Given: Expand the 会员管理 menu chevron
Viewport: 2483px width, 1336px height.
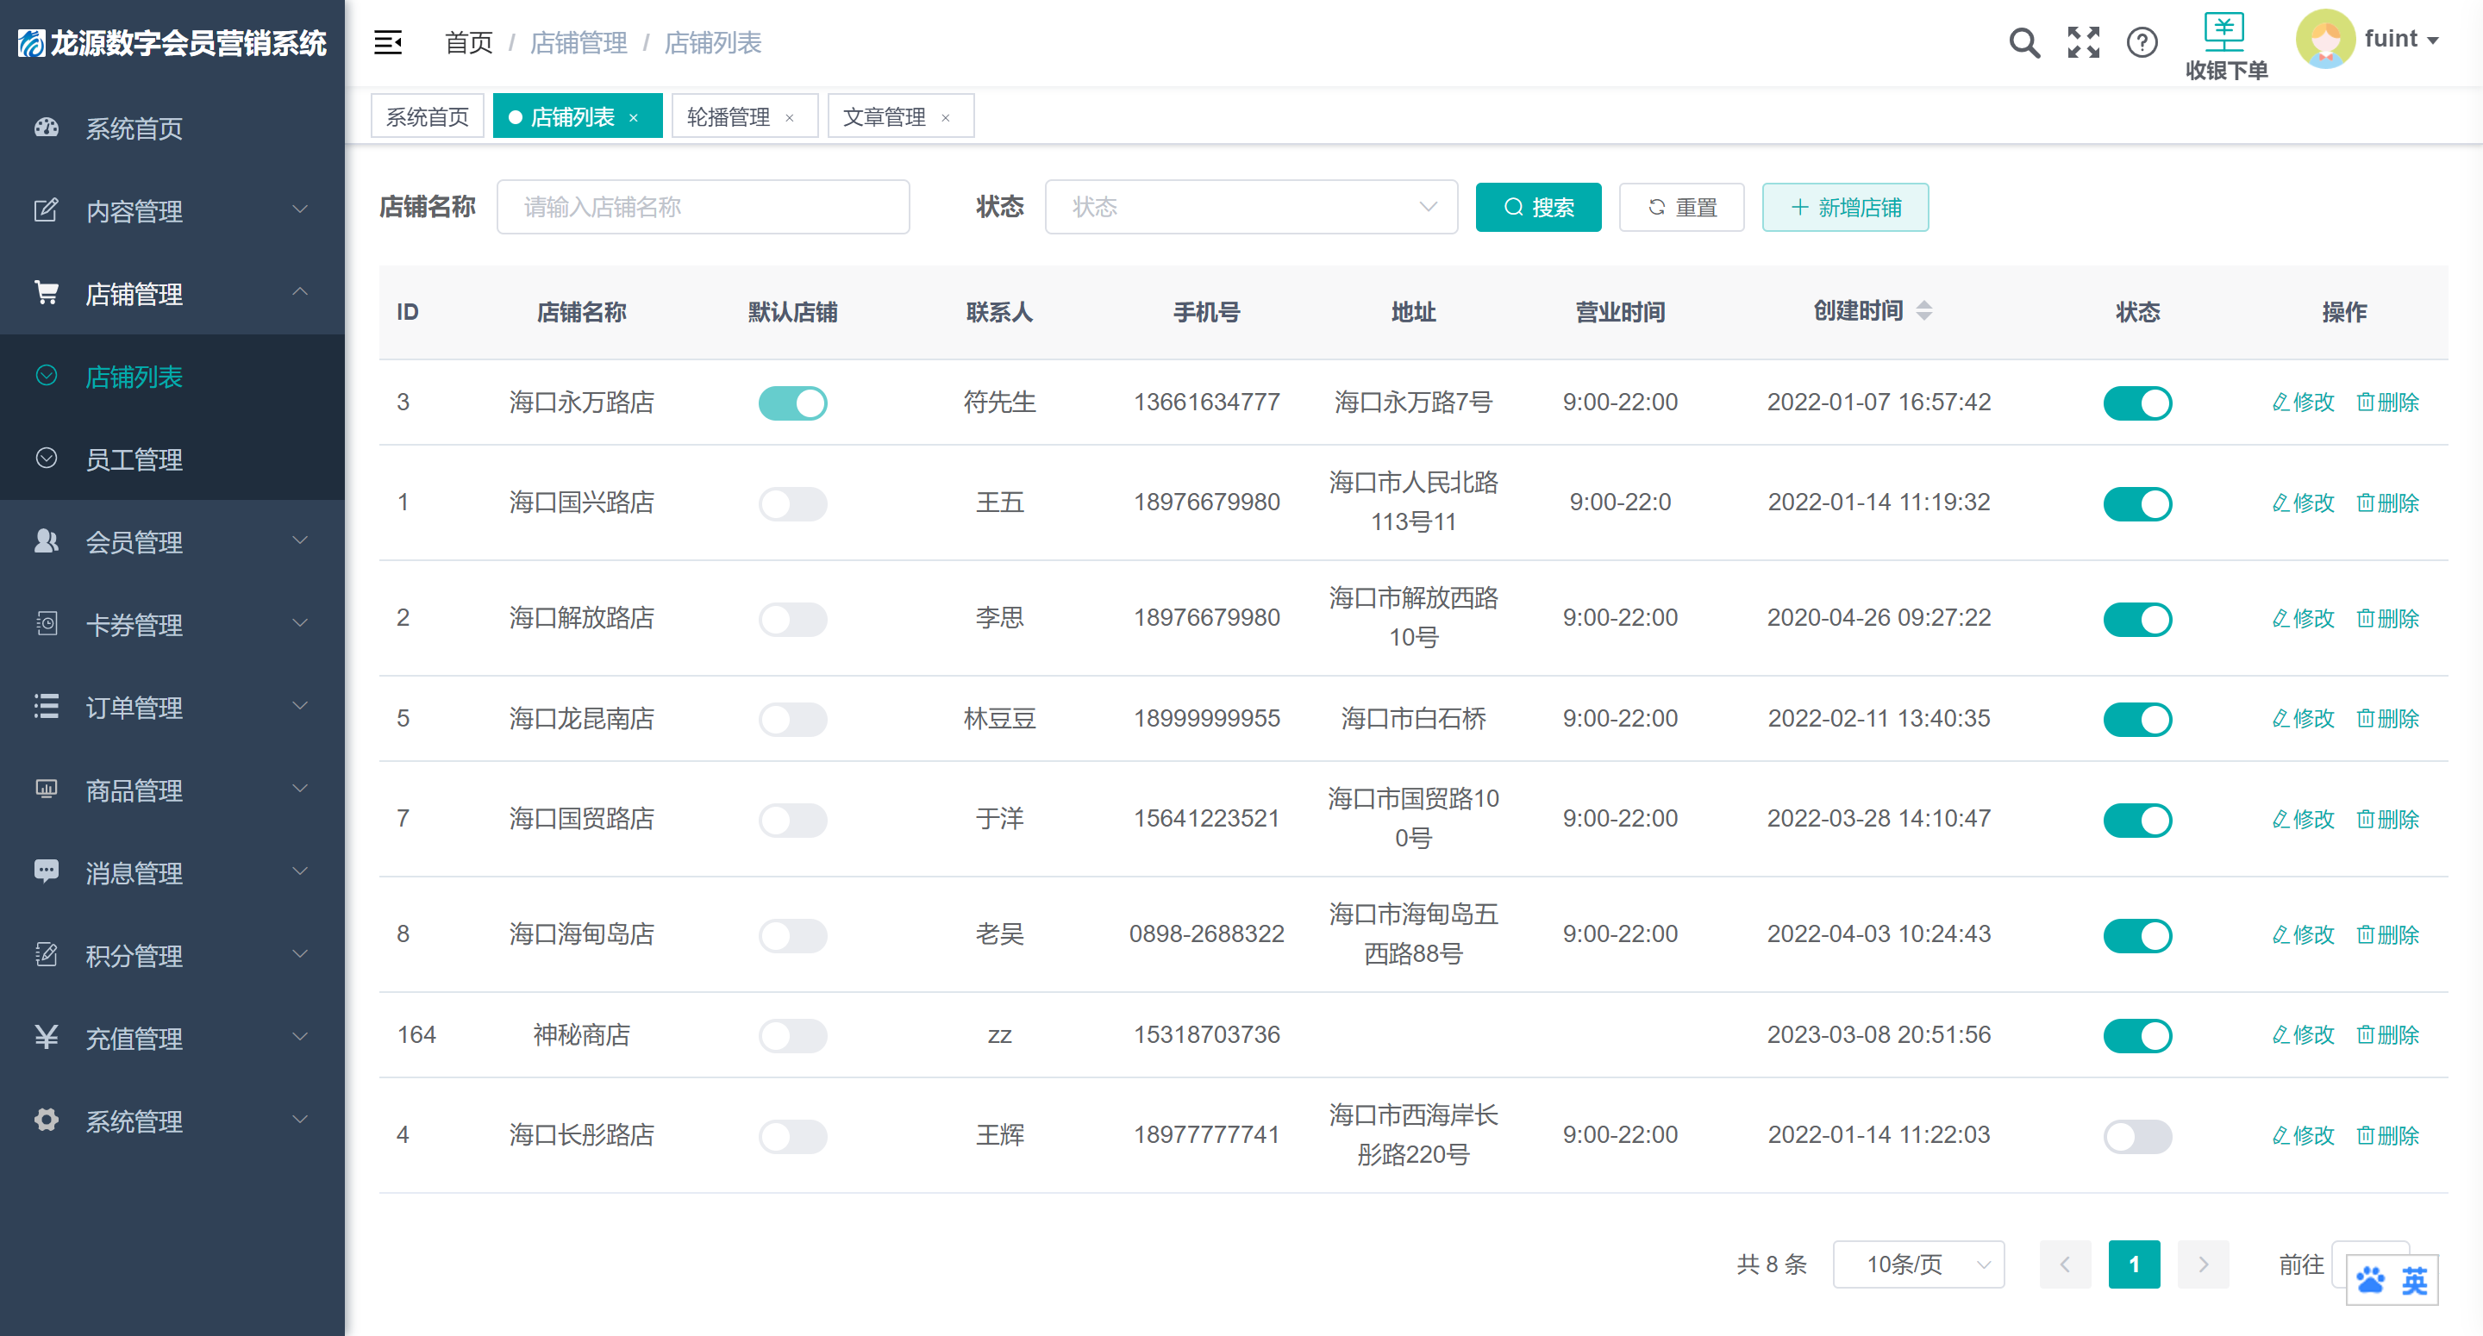Looking at the screenshot, I should (300, 540).
